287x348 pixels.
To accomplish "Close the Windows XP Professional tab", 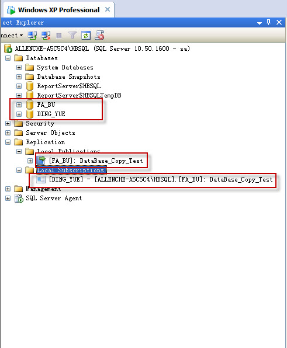I will pos(108,9).
